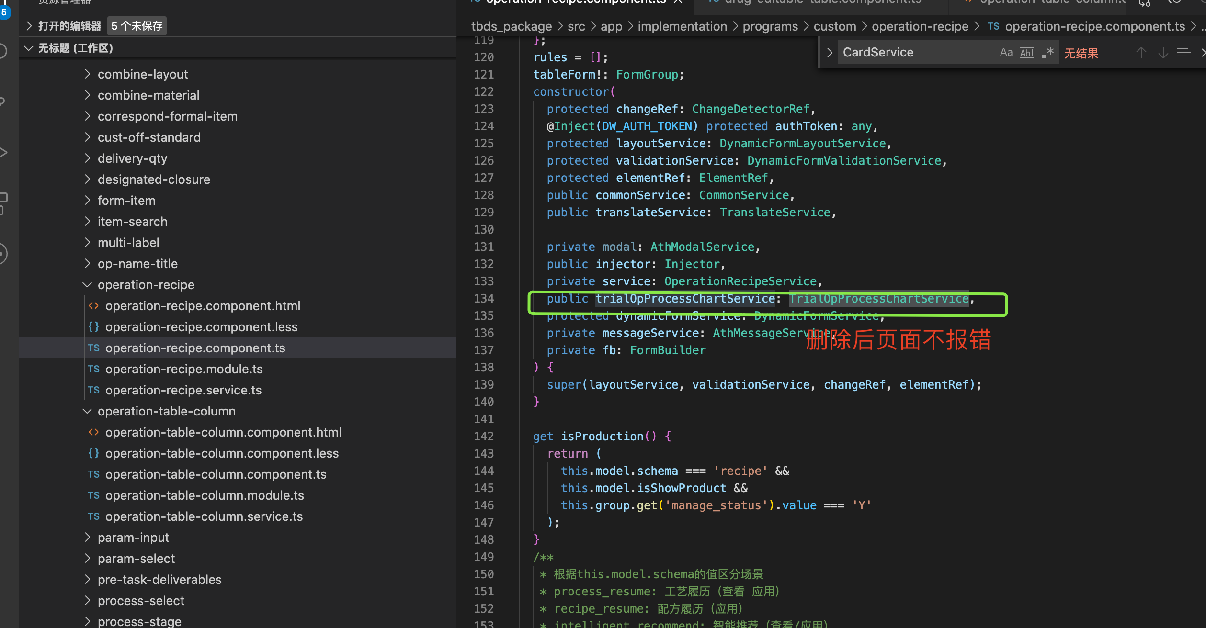Go to previous match arrow
This screenshot has width=1206, height=628.
point(1141,53)
